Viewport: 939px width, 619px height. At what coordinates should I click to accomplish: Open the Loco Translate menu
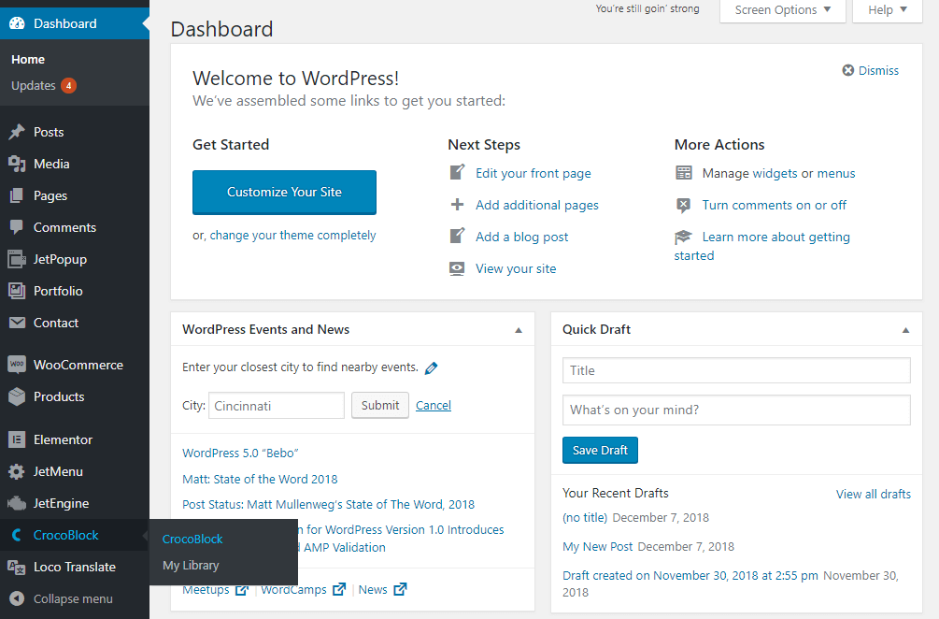pyautogui.click(x=74, y=567)
